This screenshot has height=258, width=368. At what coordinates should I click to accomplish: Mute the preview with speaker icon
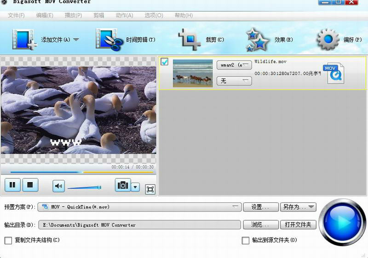(58, 186)
